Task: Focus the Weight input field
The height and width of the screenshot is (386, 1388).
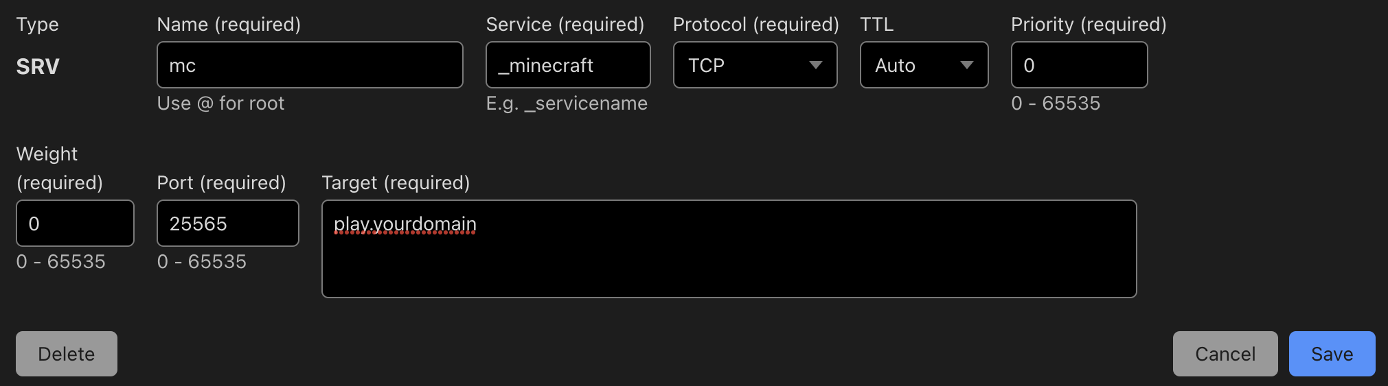Action: [75, 224]
